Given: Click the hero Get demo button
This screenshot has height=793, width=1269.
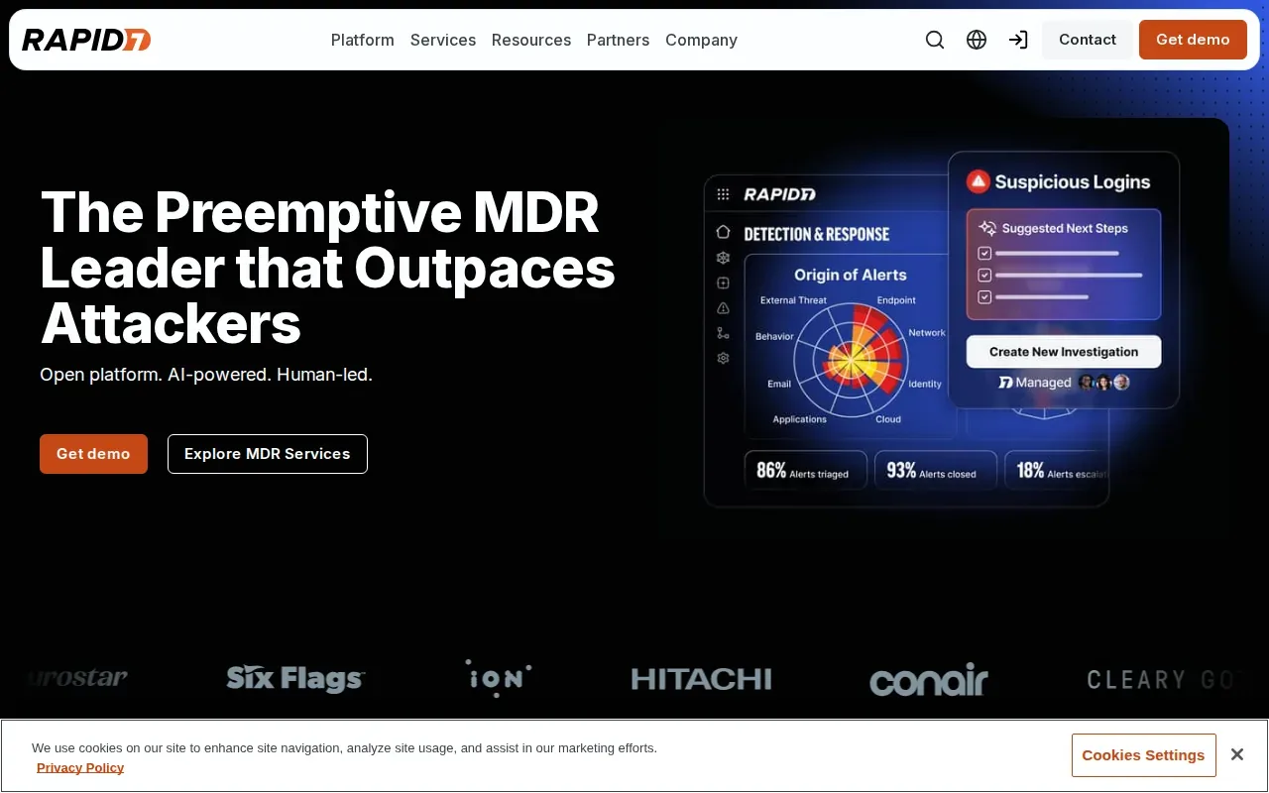Looking at the screenshot, I should [93, 454].
